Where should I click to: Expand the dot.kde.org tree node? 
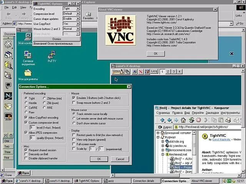click(163, 141)
